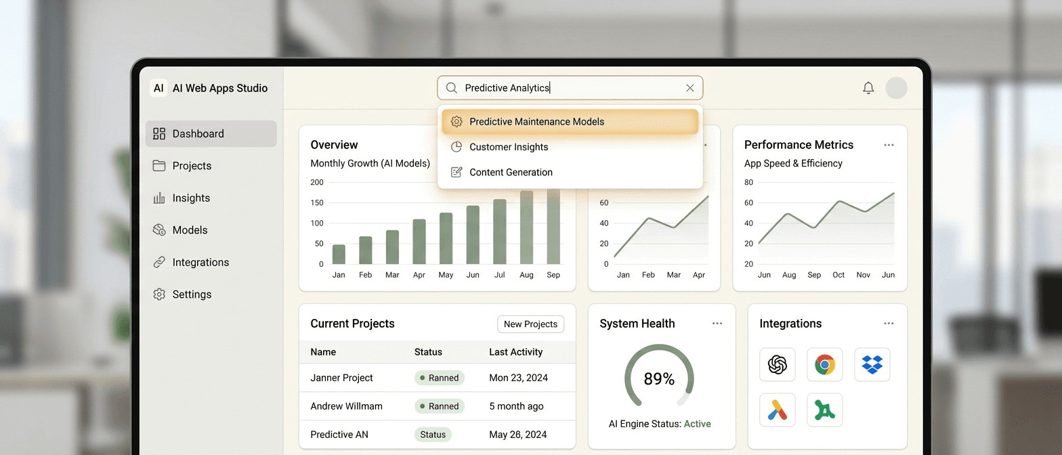Click the Active engine status text
1062x455 pixels.
point(698,424)
